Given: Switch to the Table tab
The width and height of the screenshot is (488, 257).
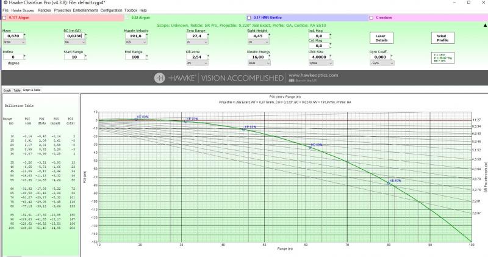Looking at the screenshot, I should 17,90.
